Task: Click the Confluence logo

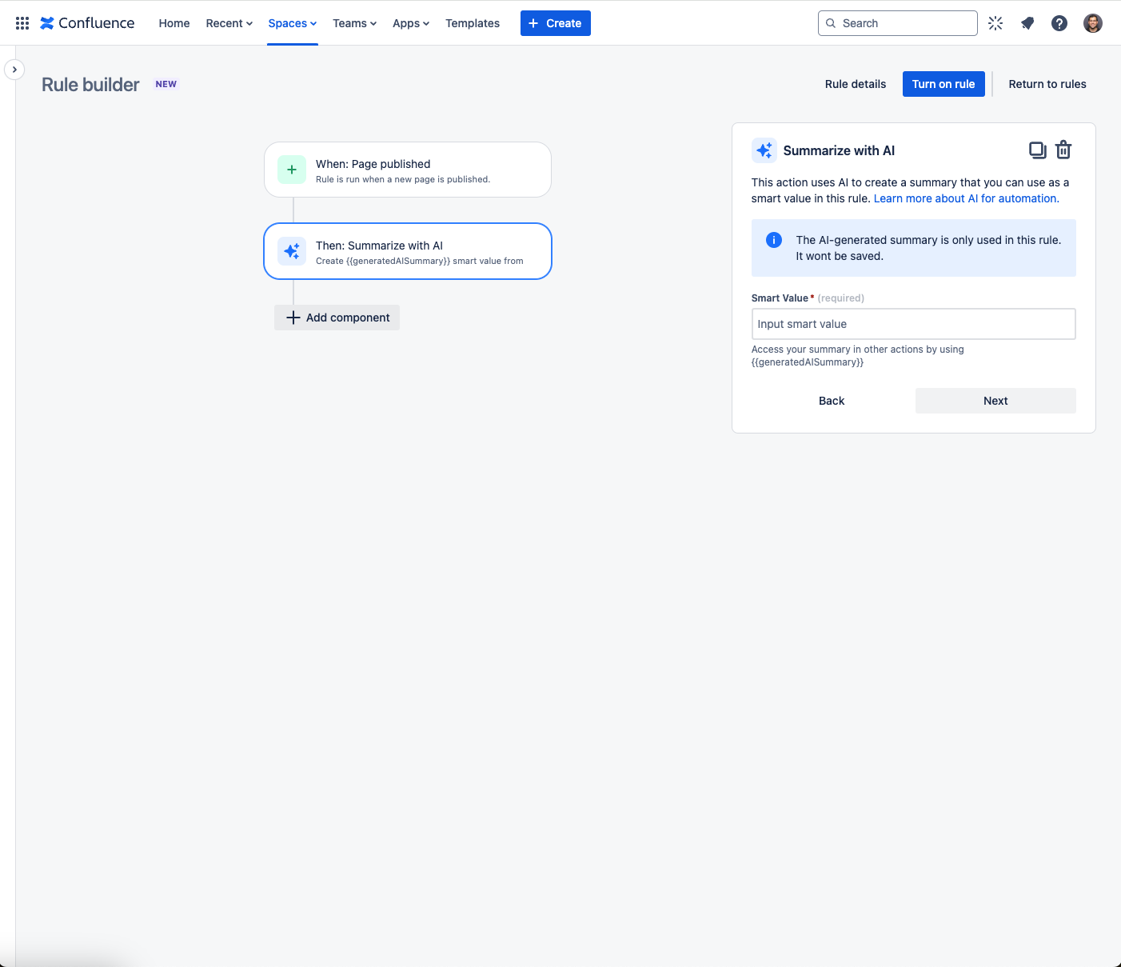Action: point(87,22)
